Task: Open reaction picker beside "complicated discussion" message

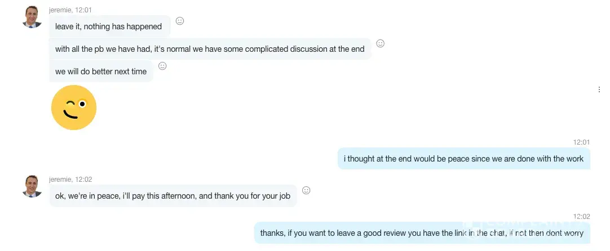Action: pyautogui.click(x=381, y=43)
